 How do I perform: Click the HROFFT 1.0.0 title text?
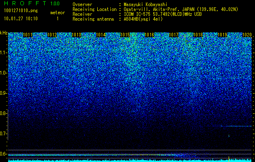tap(32, 3)
